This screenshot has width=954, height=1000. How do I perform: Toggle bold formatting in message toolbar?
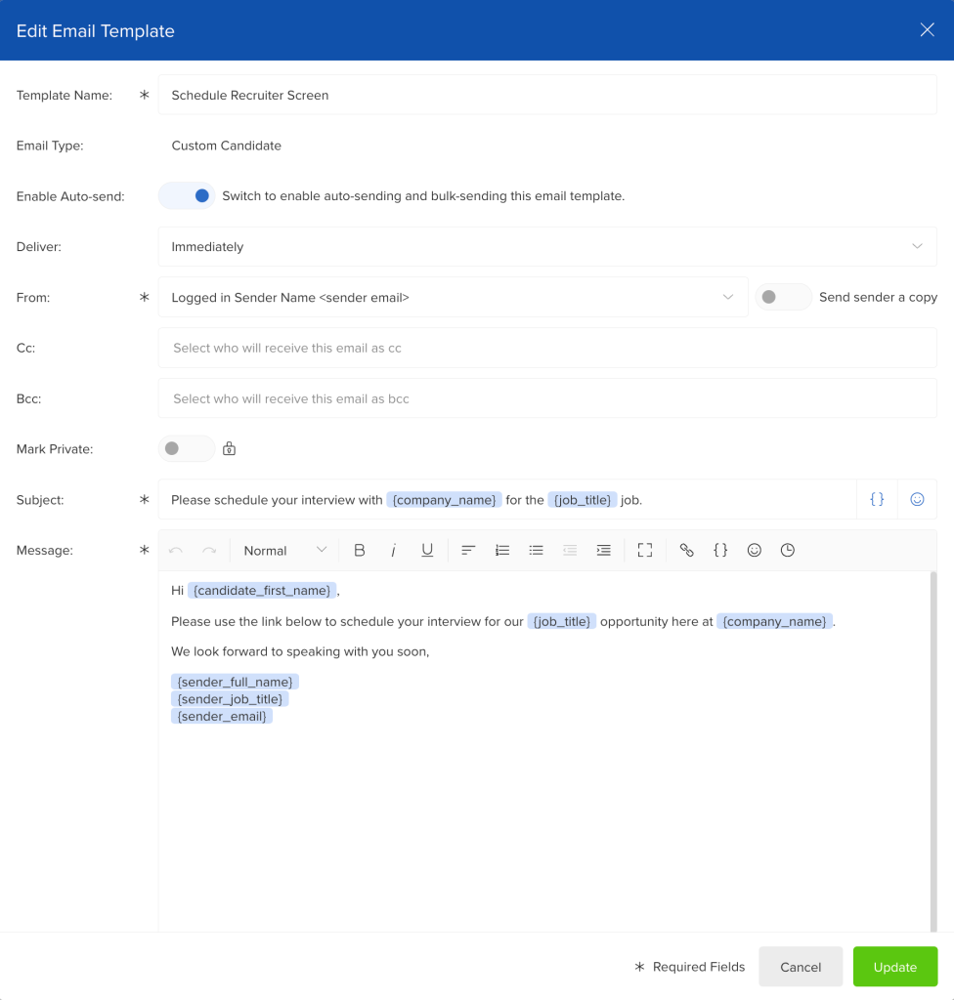tap(360, 551)
